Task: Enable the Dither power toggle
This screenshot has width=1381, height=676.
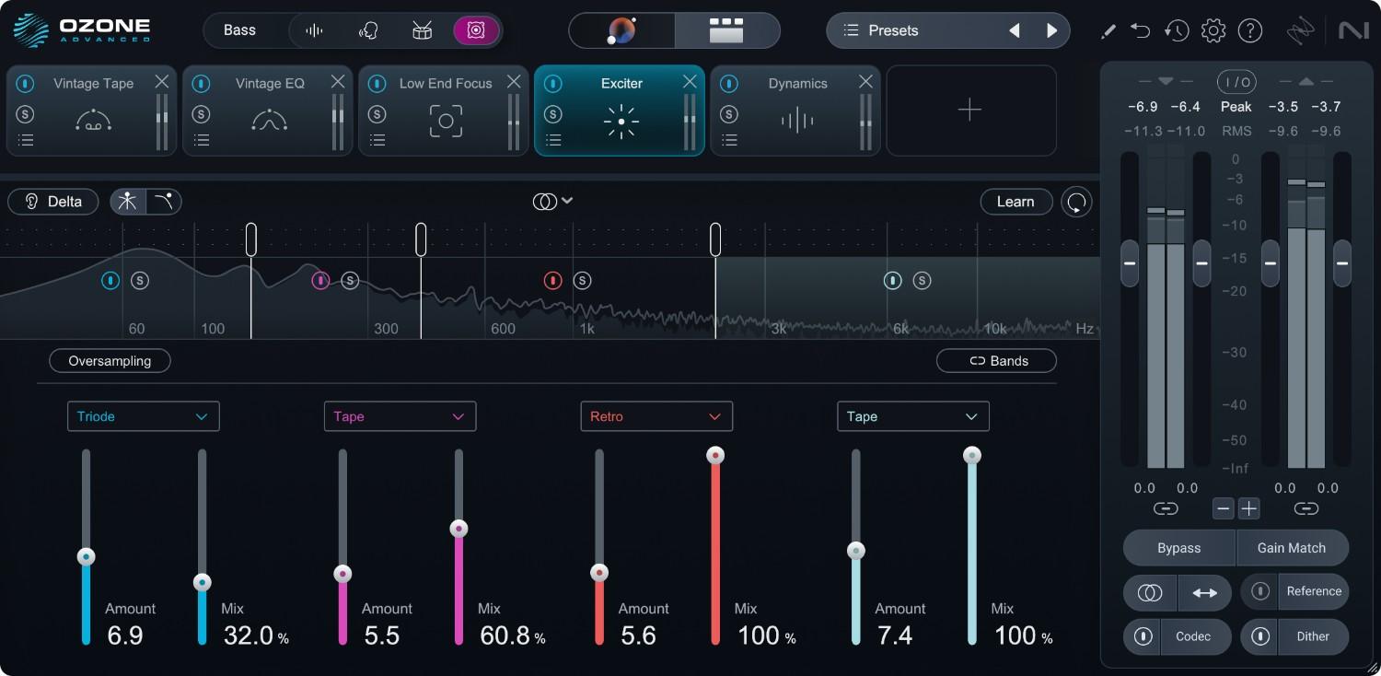Action: [1260, 636]
